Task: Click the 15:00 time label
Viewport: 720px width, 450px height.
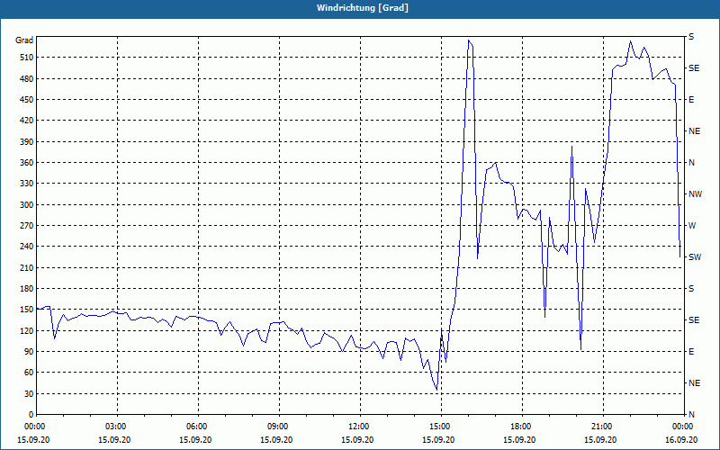Action: [x=441, y=427]
